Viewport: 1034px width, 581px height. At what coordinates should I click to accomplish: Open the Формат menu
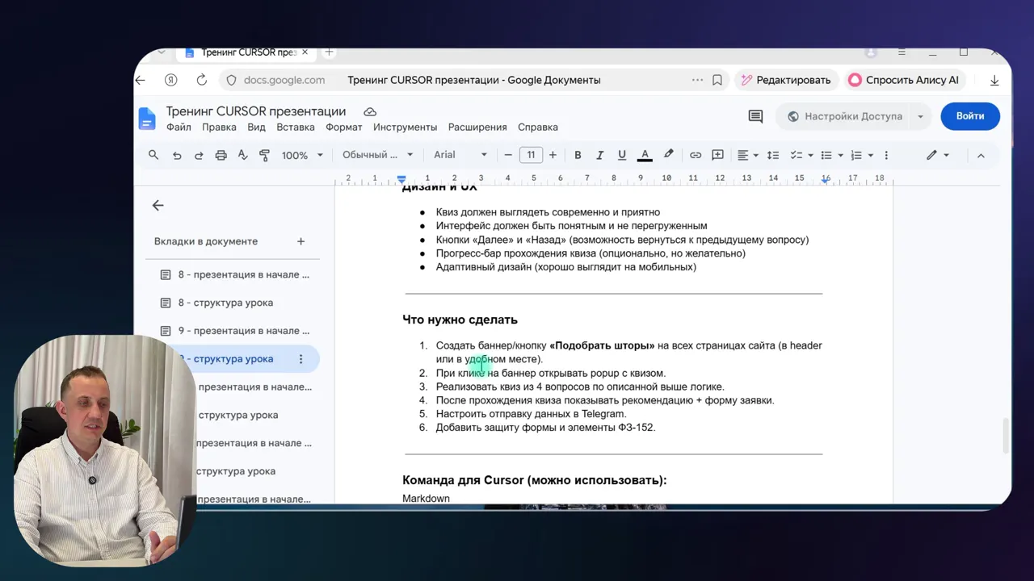[x=344, y=127]
